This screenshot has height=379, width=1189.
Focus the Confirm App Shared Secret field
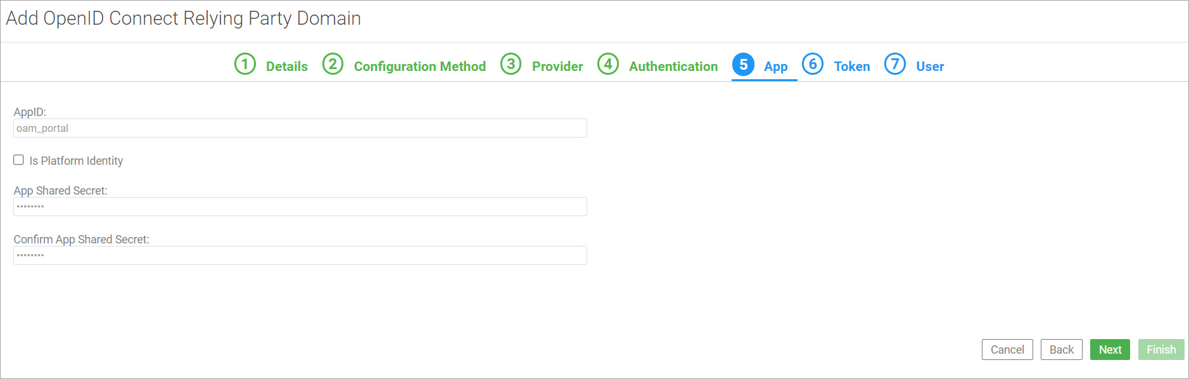(x=300, y=255)
